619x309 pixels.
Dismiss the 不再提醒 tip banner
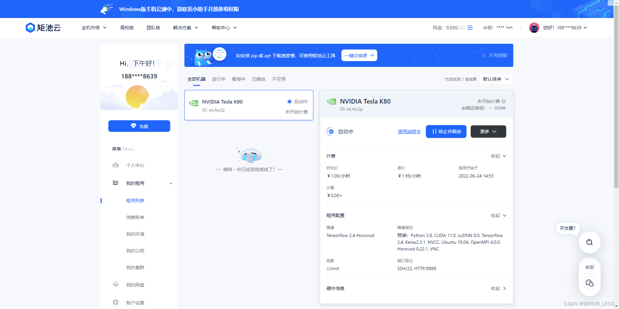coord(494,55)
